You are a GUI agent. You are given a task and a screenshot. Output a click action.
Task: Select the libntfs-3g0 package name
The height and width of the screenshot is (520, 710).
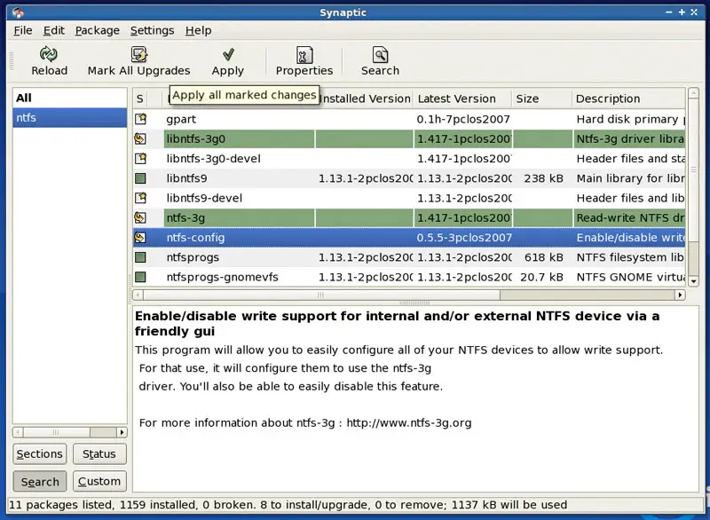coord(195,139)
